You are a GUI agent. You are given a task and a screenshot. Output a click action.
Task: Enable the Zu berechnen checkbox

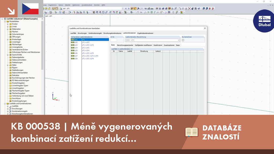pyautogui.click(x=183, y=40)
